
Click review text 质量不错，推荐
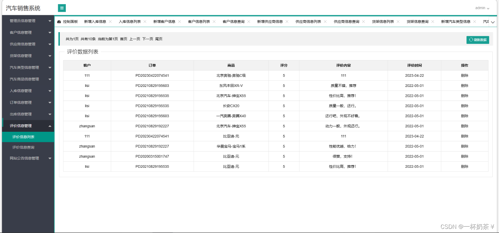pos(343,86)
